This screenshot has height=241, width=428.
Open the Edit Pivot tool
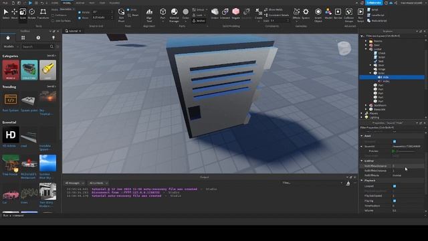(121, 15)
